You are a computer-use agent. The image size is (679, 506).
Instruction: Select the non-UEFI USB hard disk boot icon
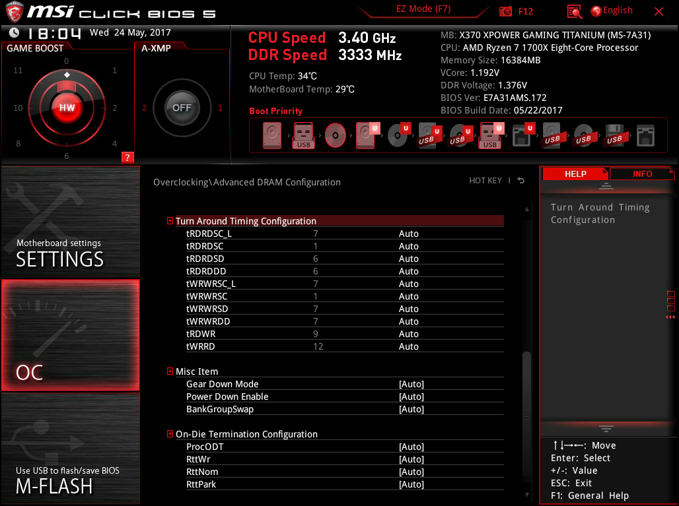553,135
